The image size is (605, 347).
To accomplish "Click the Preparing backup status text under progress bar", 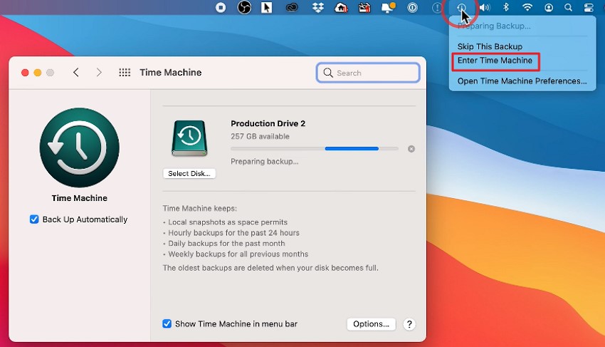I will pos(265,162).
